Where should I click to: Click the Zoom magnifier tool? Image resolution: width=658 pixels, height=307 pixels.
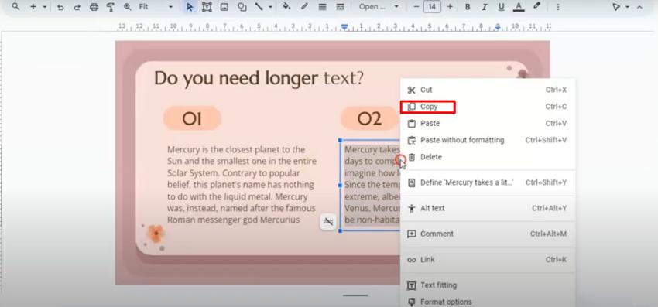[x=128, y=7]
